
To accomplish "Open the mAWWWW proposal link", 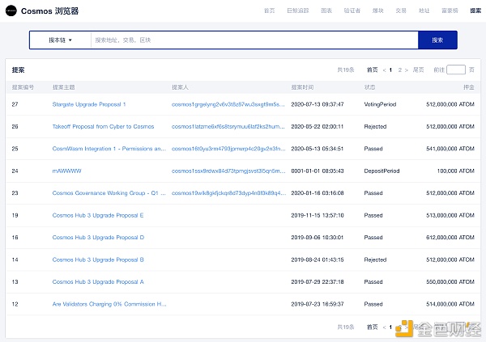I will pyautogui.click(x=67, y=171).
